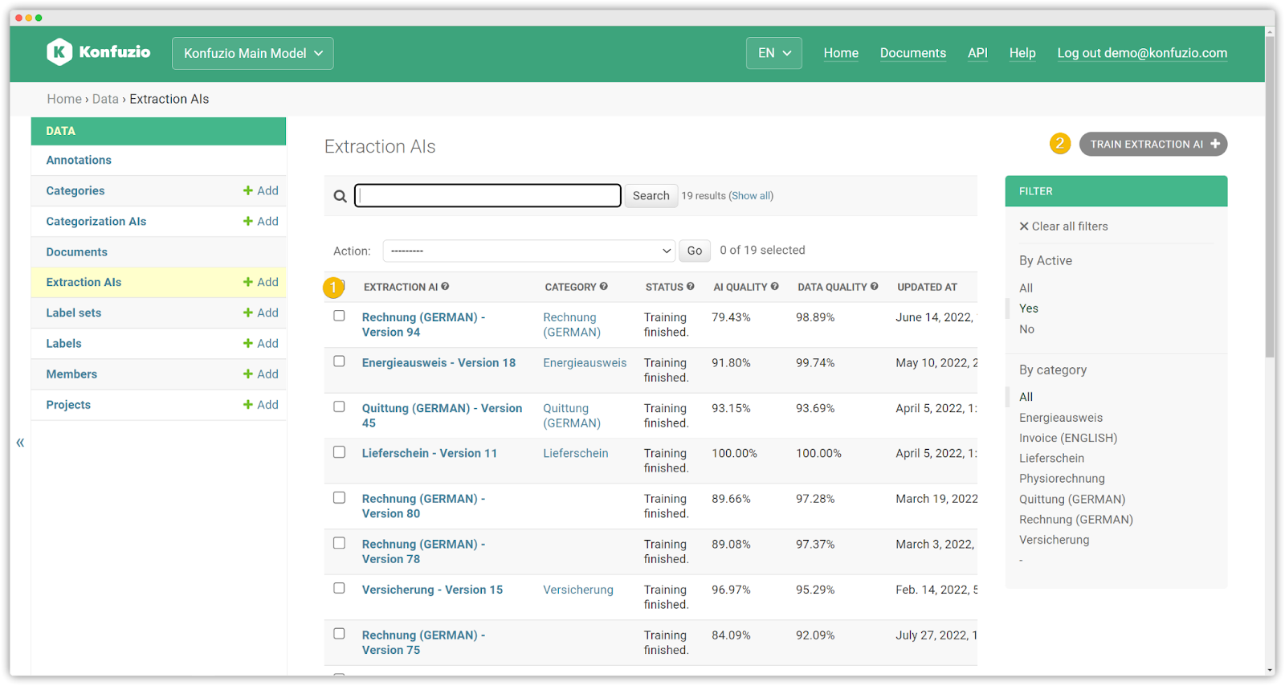The image size is (1285, 686).
Task: Click help icon next to AI Quality header
Action: point(775,286)
